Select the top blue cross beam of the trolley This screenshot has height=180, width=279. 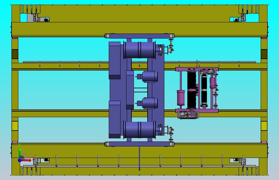139,36
